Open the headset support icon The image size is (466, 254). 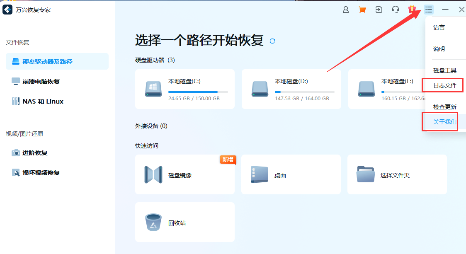pyautogui.click(x=395, y=10)
